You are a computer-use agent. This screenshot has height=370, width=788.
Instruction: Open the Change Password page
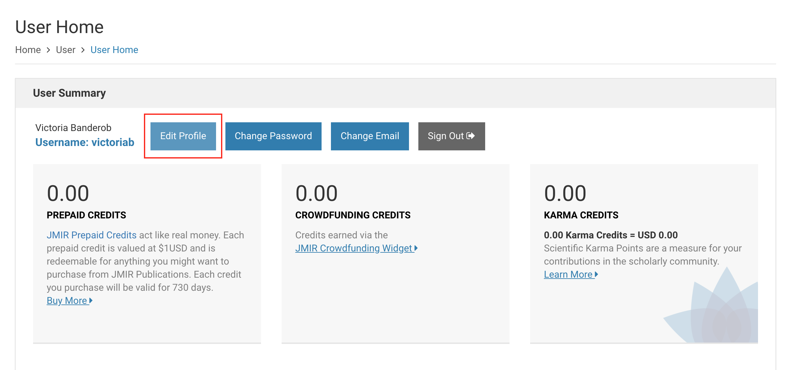tap(273, 136)
